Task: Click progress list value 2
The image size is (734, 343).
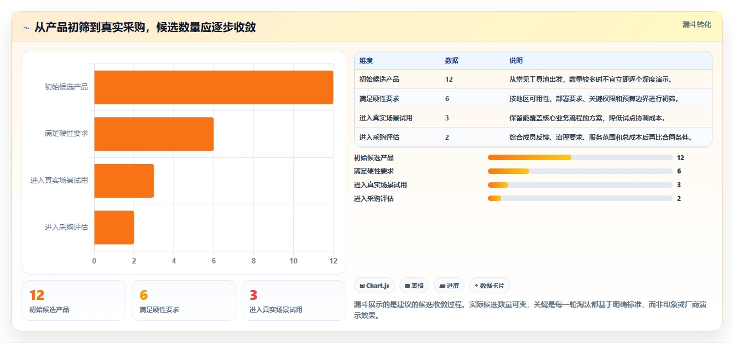Action: (679, 198)
